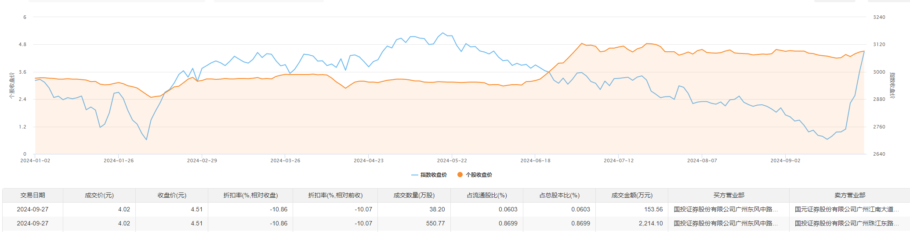
Task: Click the 占流通股比(%) column header
Action: click(487, 196)
